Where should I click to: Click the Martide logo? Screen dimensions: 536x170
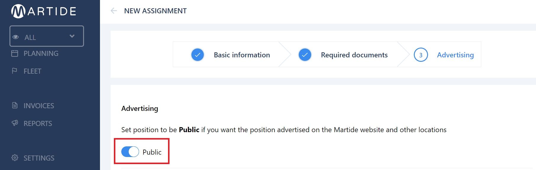(x=44, y=11)
